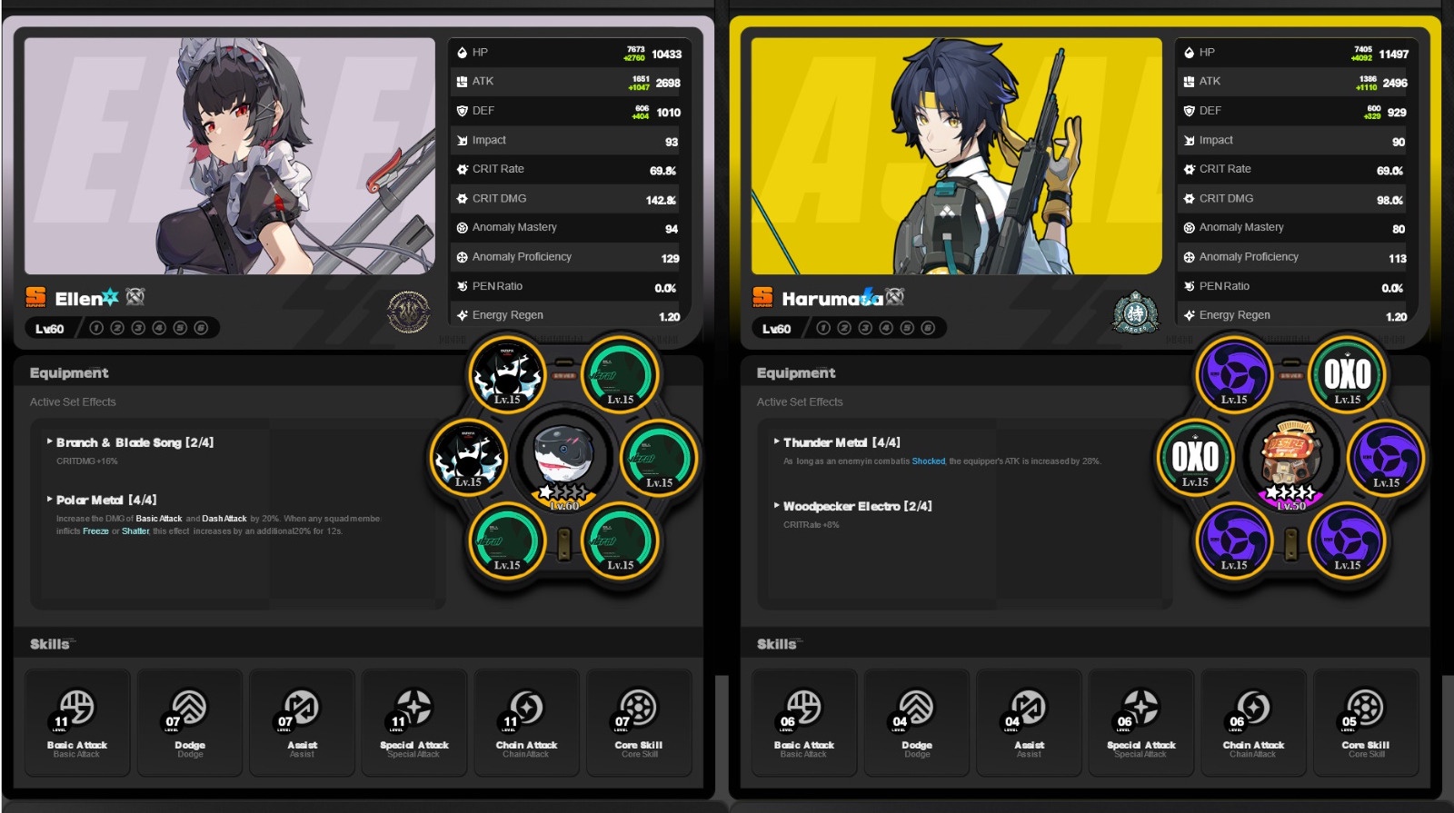Toggle Ellen's mindscape node 1
Image resolution: width=1454 pixels, height=813 pixels.
coord(96,328)
